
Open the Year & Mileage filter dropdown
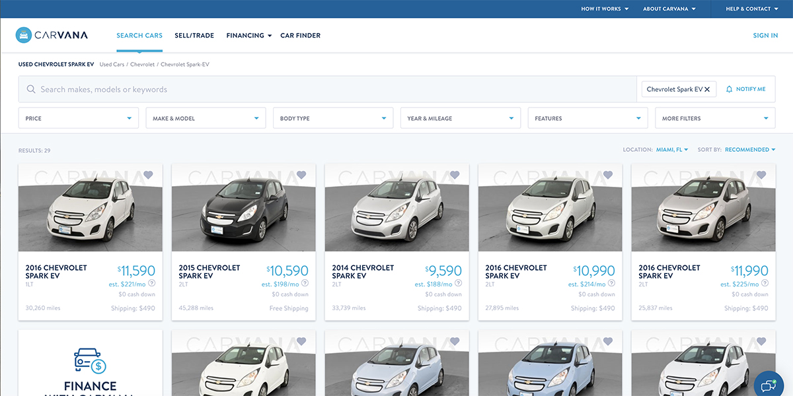[x=461, y=118]
